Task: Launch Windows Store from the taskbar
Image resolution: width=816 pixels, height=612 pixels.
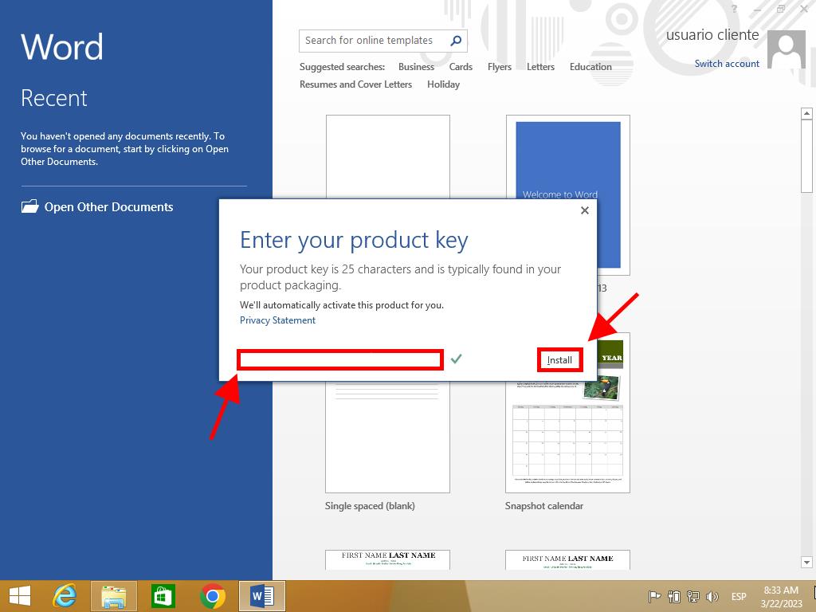Action: [163, 596]
